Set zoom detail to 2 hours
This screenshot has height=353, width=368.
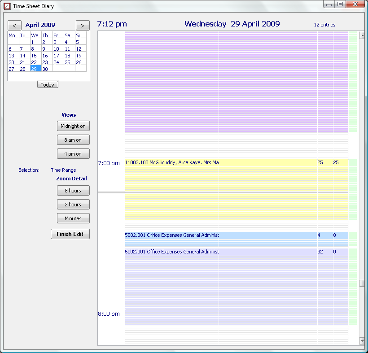(x=73, y=205)
